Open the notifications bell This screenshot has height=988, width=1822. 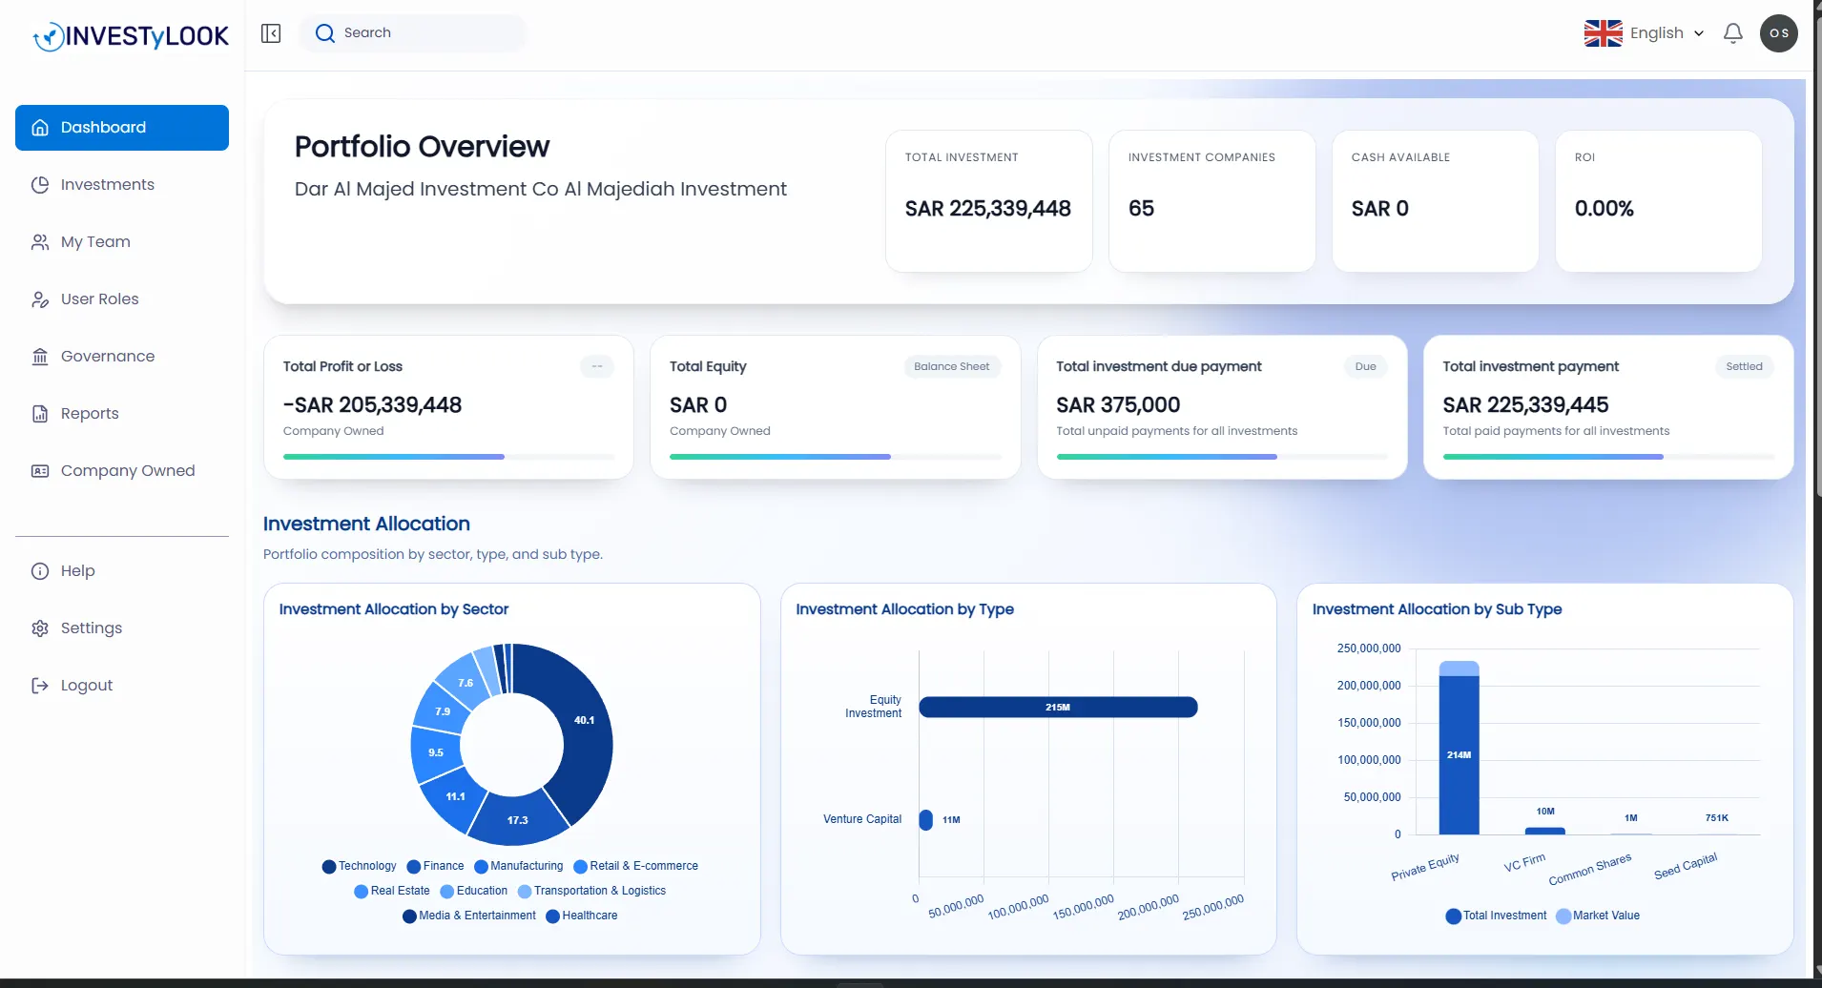click(x=1733, y=33)
